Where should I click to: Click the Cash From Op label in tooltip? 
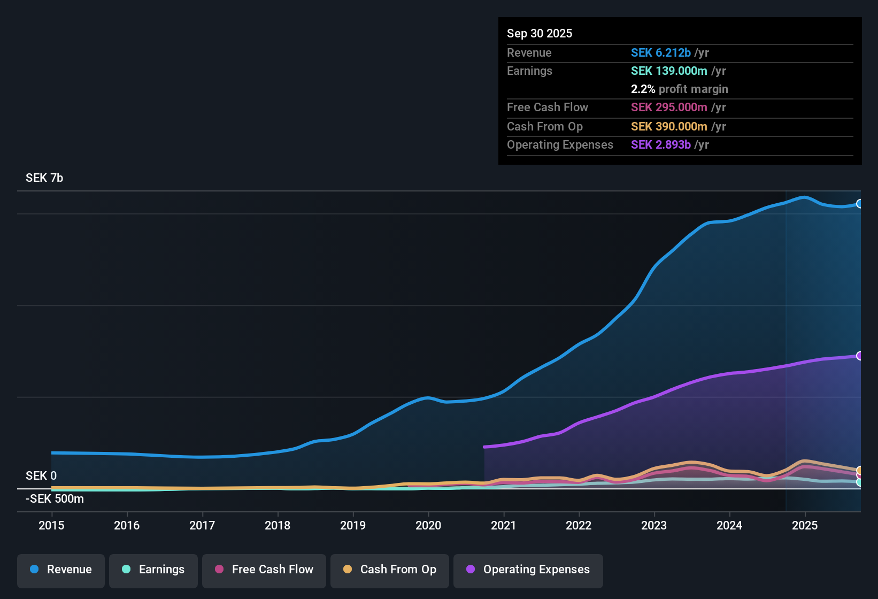(x=545, y=126)
